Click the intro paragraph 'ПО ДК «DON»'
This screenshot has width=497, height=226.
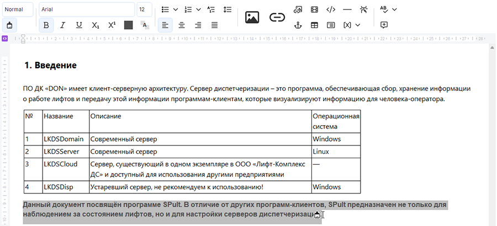(x=247, y=94)
